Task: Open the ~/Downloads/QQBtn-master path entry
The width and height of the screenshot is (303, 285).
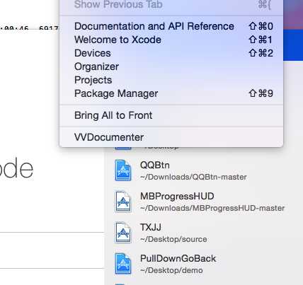Action: tap(193, 177)
